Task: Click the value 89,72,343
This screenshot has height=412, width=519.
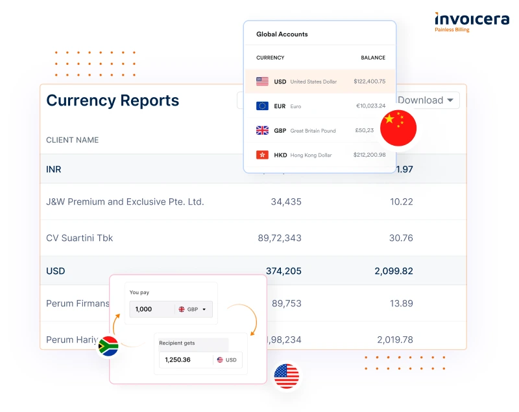Action: (x=280, y=238)
